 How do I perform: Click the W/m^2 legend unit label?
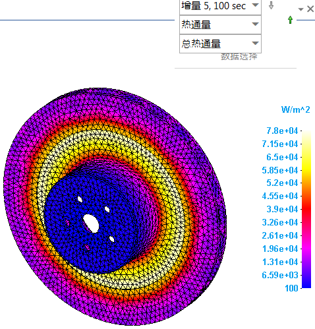click(295, 109)
